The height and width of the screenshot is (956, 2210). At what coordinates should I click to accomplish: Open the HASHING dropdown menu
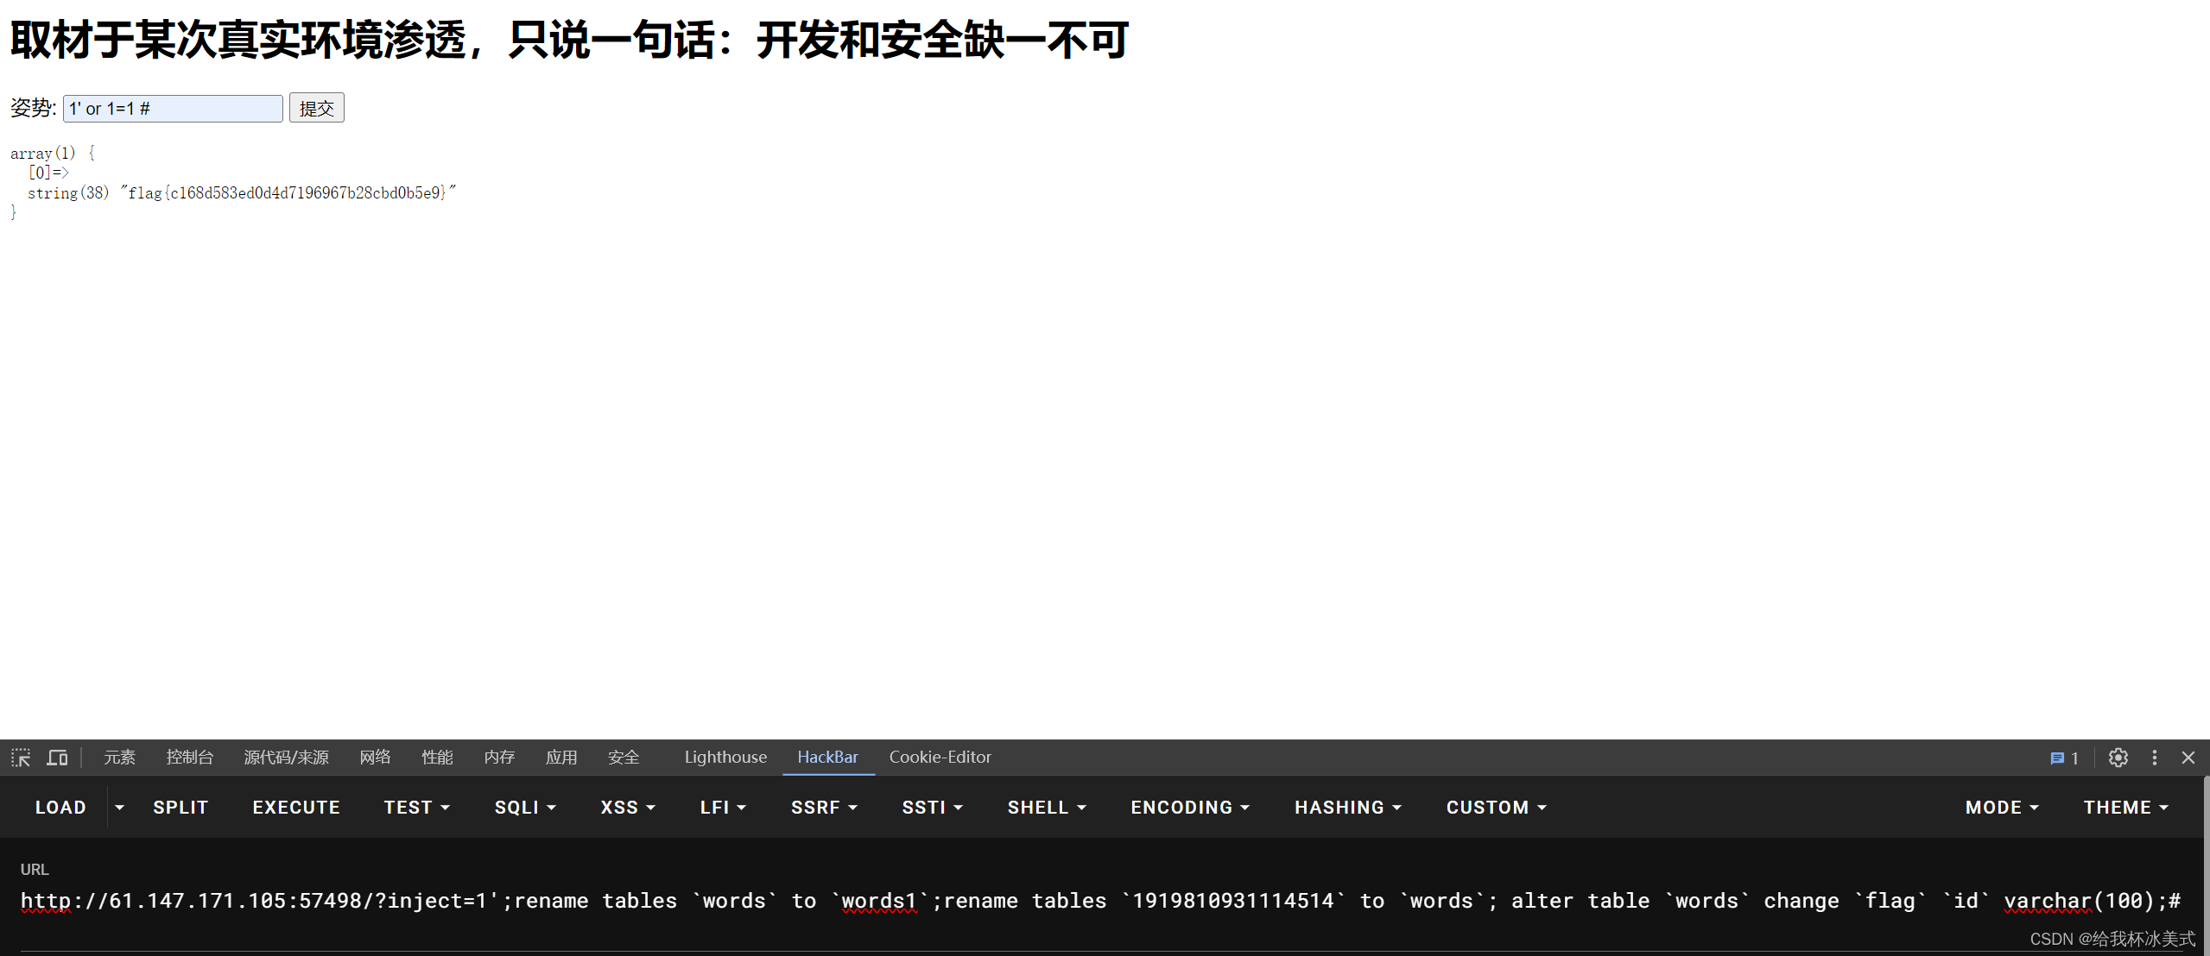point(1347,808)
